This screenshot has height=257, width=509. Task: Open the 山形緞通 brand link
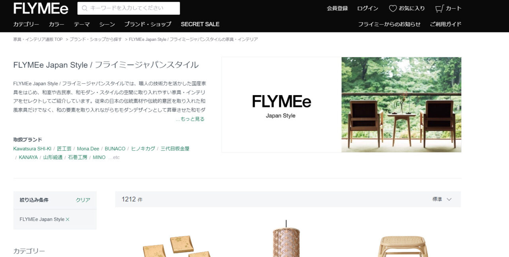click(53, 157)
